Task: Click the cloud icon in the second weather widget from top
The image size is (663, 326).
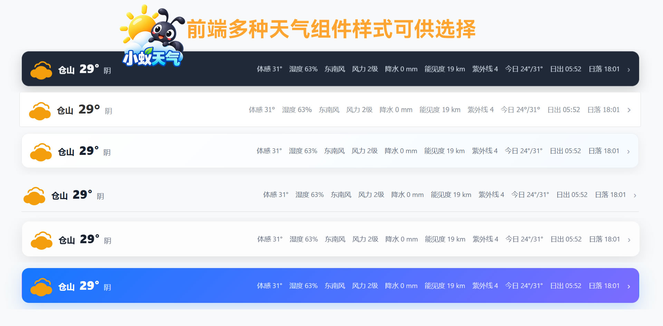Action: pyautogui.click(x=40, y=111)
